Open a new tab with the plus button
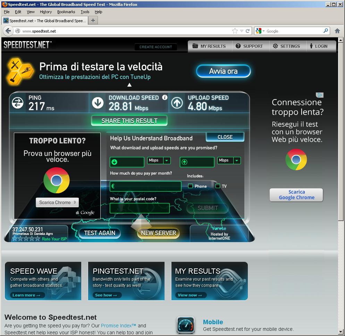Image resolution: width=345 pixels, height=336 pixels. click(93, 20)
